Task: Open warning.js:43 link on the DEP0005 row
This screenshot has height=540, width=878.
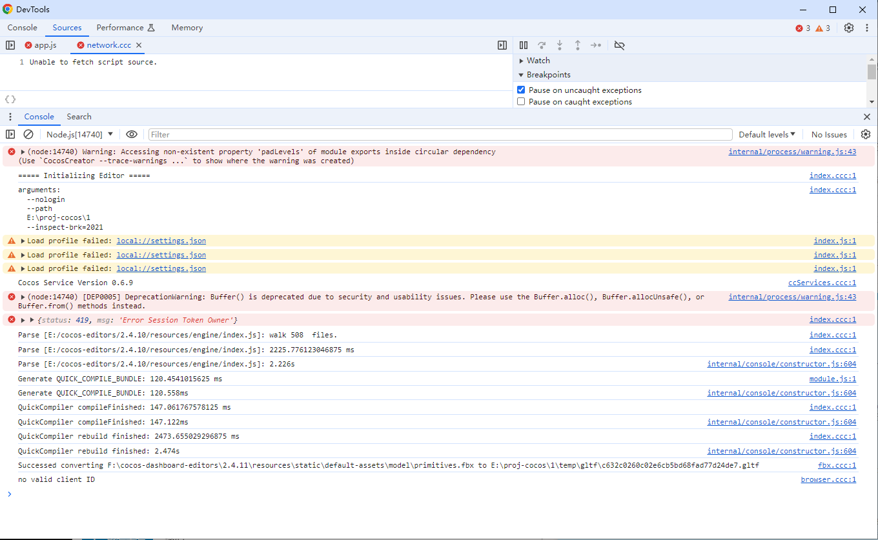Action: tap(792, 297)
